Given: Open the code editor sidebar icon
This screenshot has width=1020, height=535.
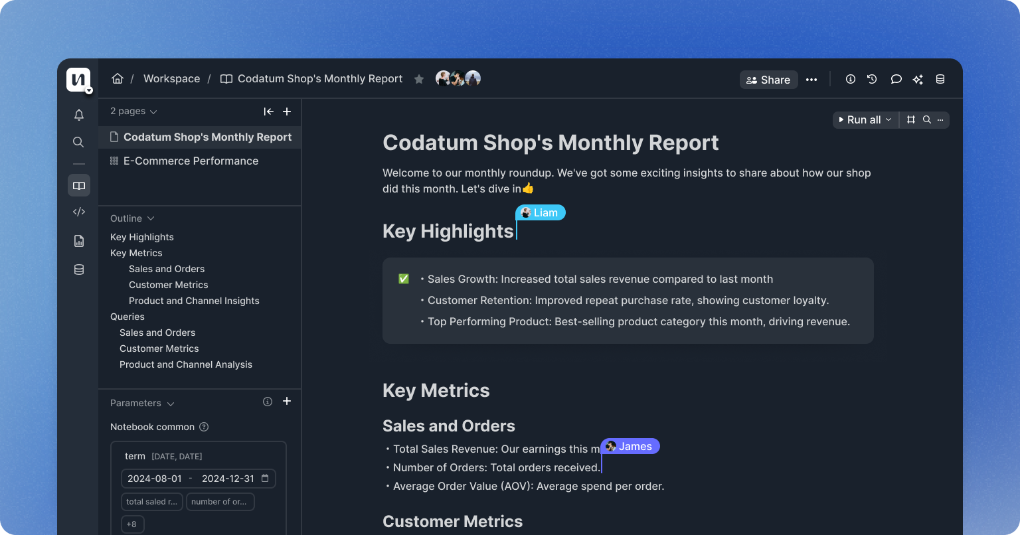Looking at the screenshot, I should point(78,212).
